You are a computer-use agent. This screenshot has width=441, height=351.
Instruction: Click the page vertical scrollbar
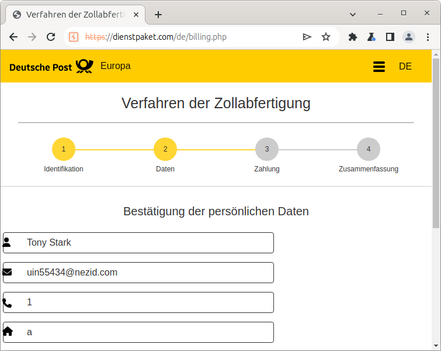tap(436, 175)
